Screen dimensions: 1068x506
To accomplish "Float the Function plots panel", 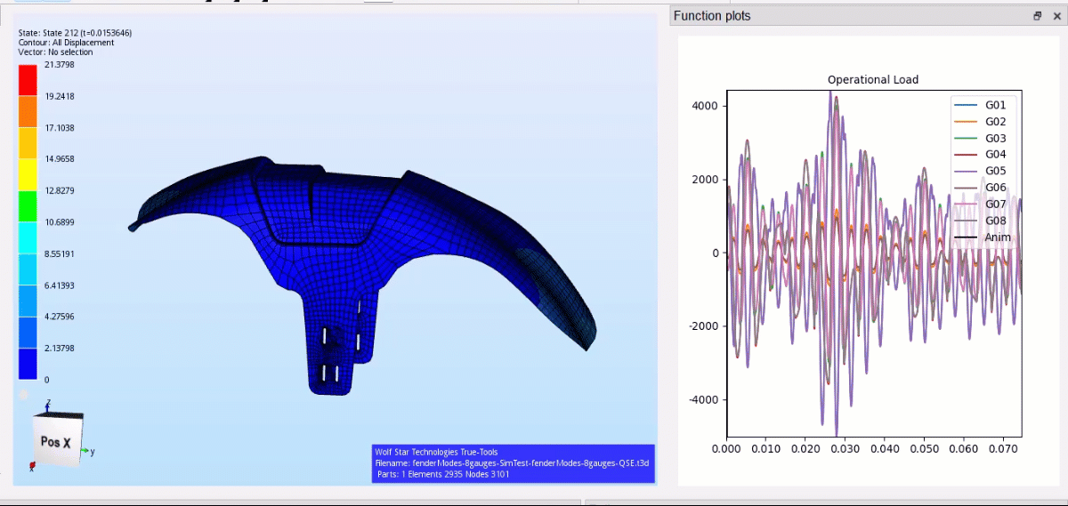I will point(1037,16).
